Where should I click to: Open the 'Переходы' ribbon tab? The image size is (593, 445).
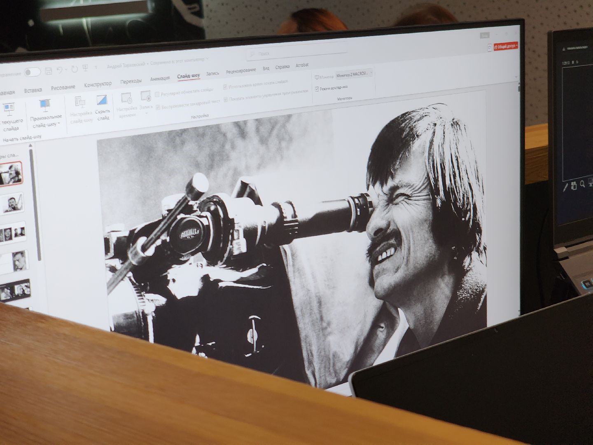pyautogui.click(x=131, y=81)
